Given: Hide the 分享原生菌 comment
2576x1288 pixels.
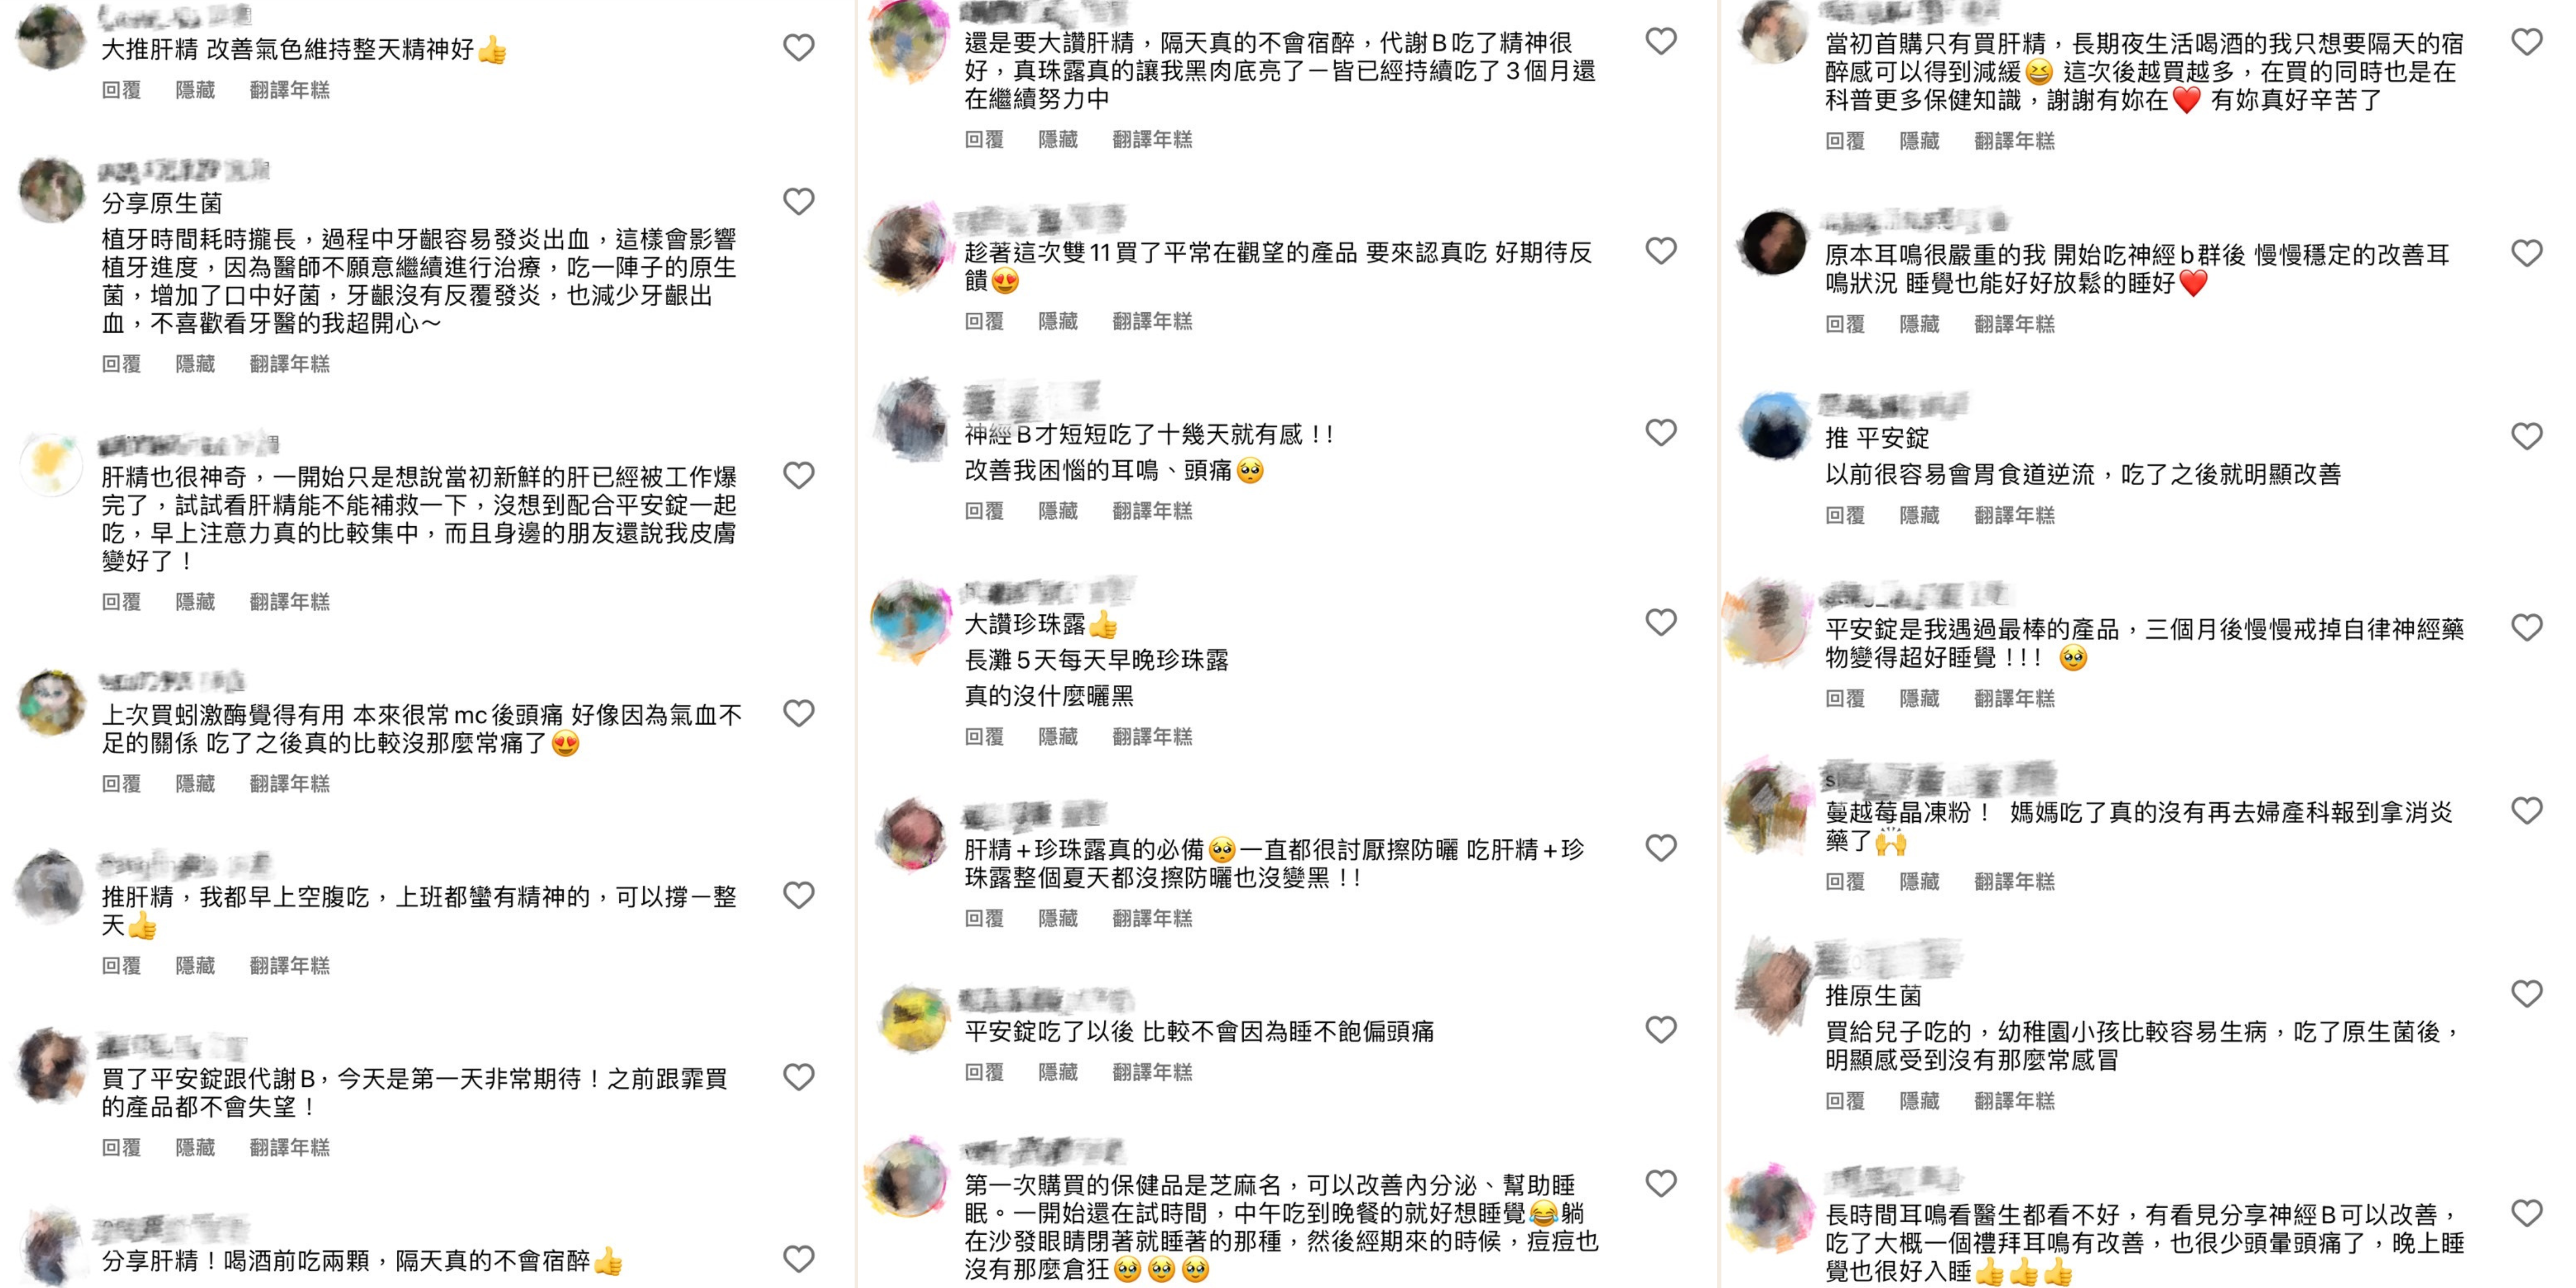Looking at the screenshot, I should click(x=195, y=364).
